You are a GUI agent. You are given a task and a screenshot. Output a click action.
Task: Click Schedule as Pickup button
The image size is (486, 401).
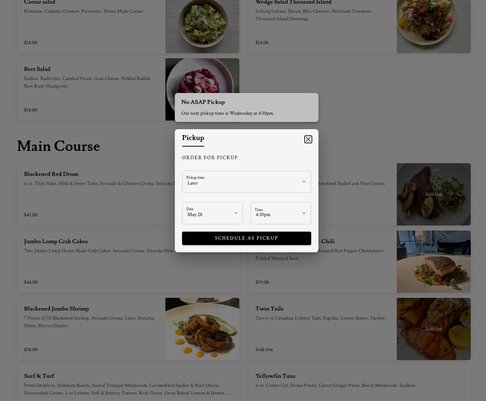(246, 238)
